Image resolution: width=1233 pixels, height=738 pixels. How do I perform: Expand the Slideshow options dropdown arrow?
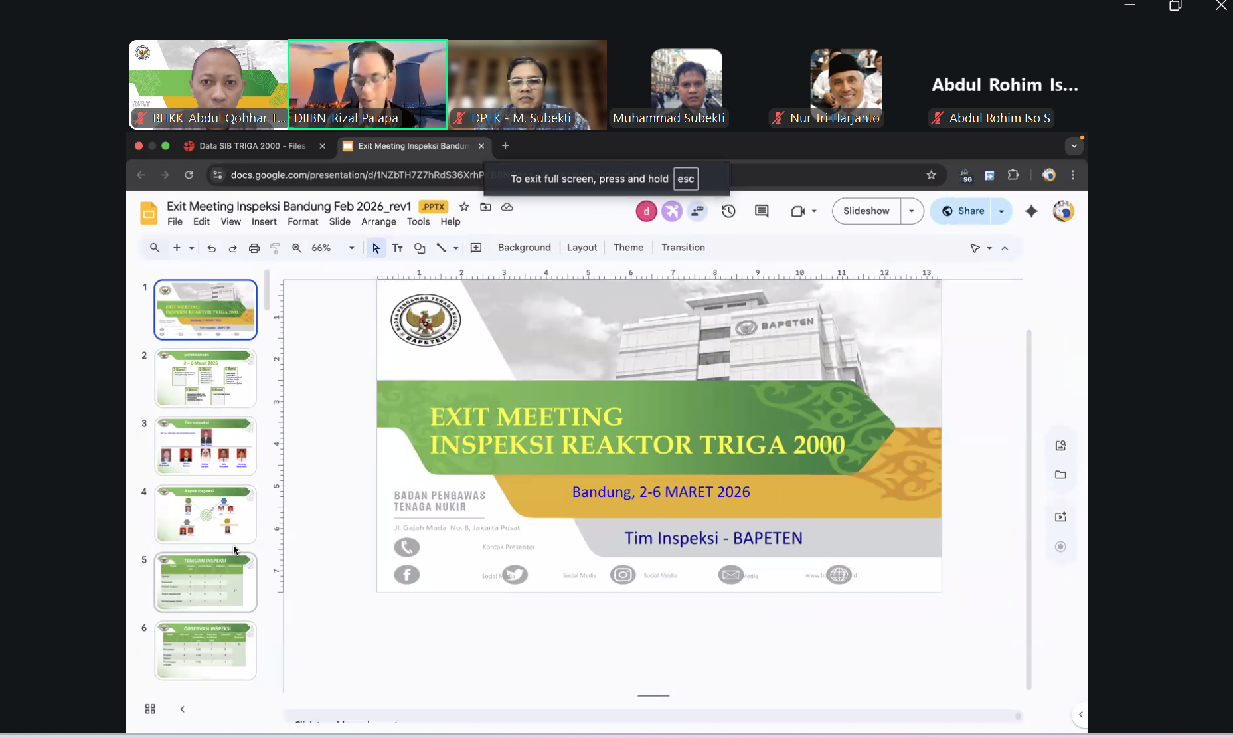click(x=912, y=211)
